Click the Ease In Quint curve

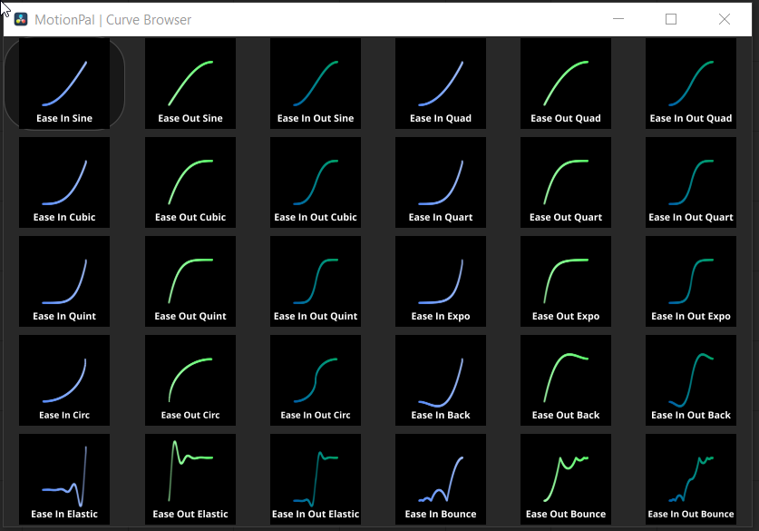click(64, 281)
